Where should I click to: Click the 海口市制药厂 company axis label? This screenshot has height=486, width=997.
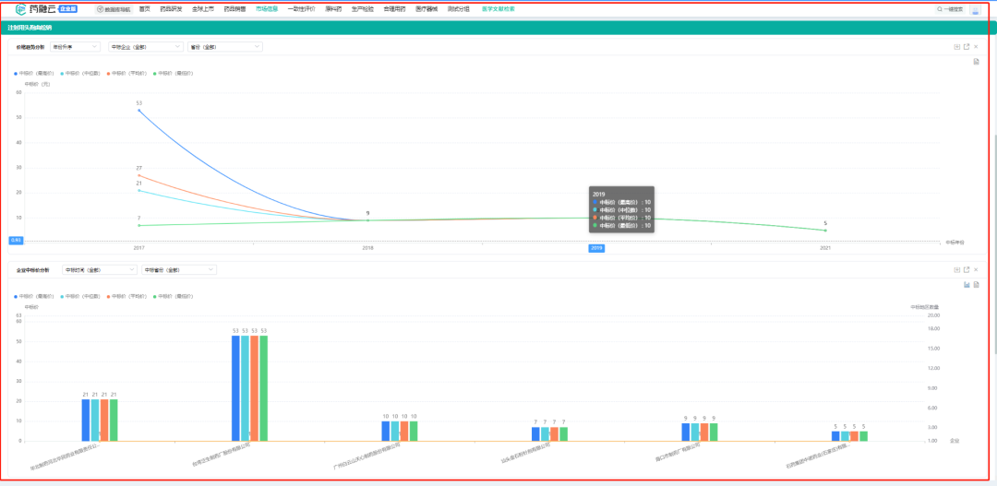[678, 451]
